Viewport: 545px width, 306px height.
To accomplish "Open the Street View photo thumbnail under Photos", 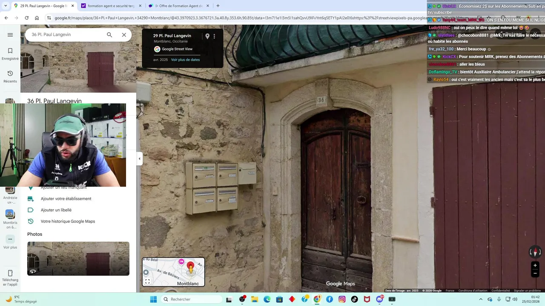I will coord(78,258).
